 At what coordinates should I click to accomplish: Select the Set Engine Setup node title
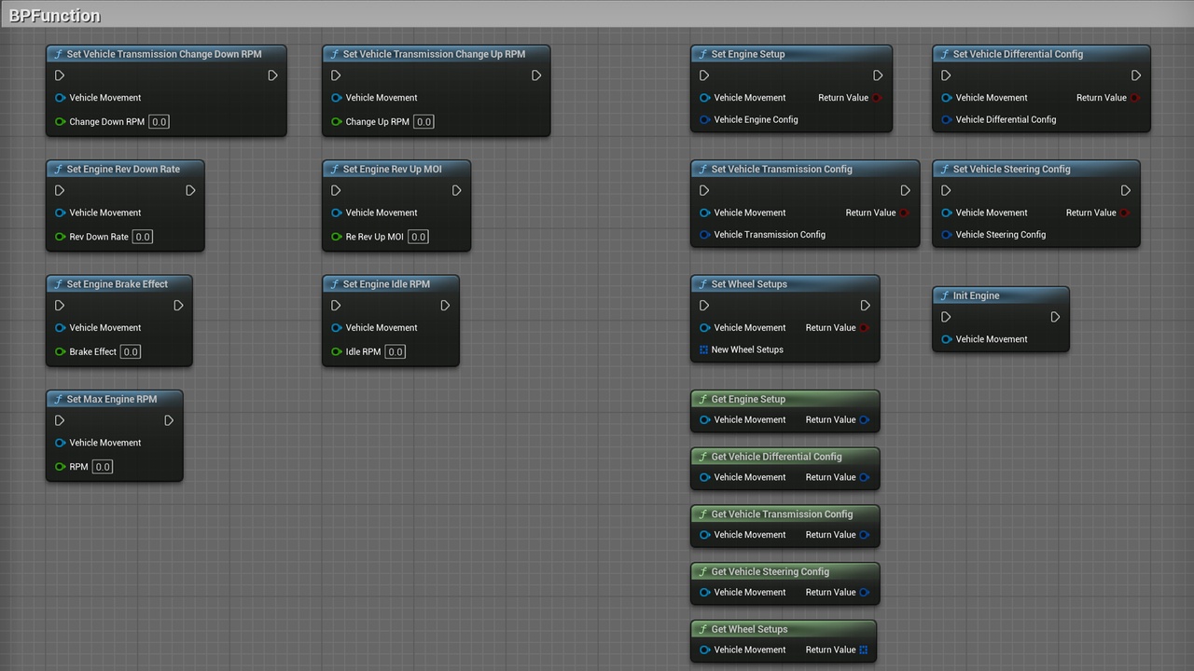[748, 54]
